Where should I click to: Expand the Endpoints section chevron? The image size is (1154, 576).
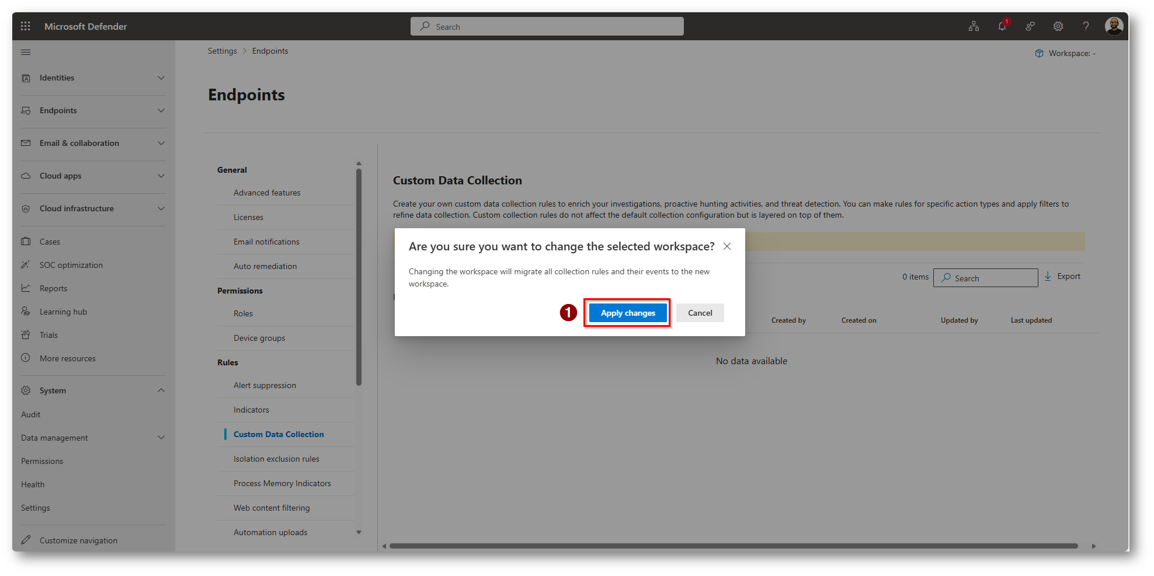pyautogui.click(x=161, y=111)
